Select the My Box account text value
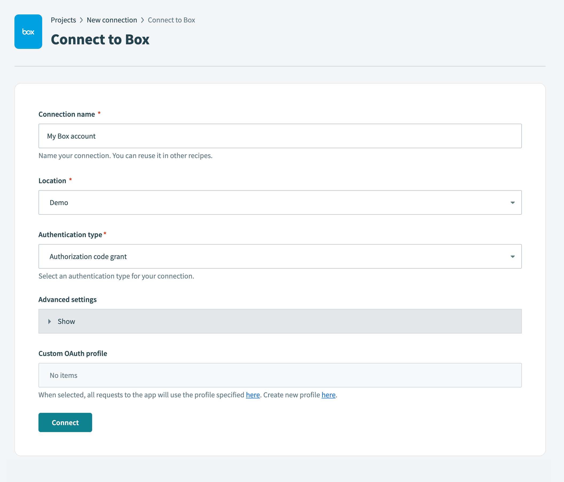The height and width of the screenshot is (482, 564). pos(71,136)
